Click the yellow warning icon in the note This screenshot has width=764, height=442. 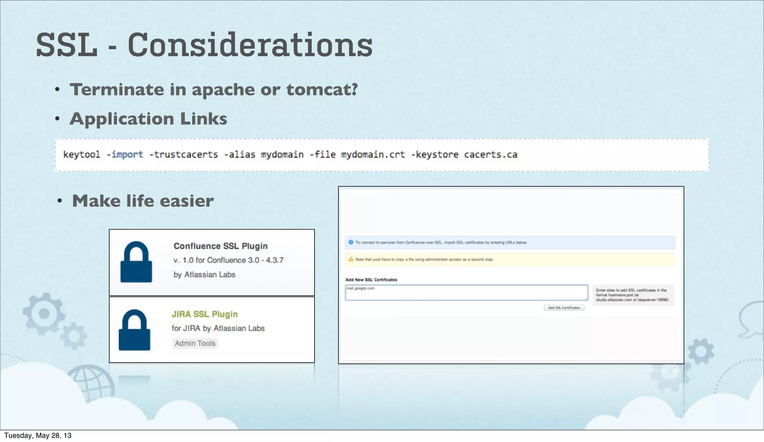pyautogui.click(x=351, y=259)
